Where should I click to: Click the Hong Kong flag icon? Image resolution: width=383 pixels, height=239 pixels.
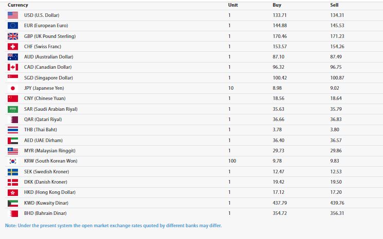point(13,192)
